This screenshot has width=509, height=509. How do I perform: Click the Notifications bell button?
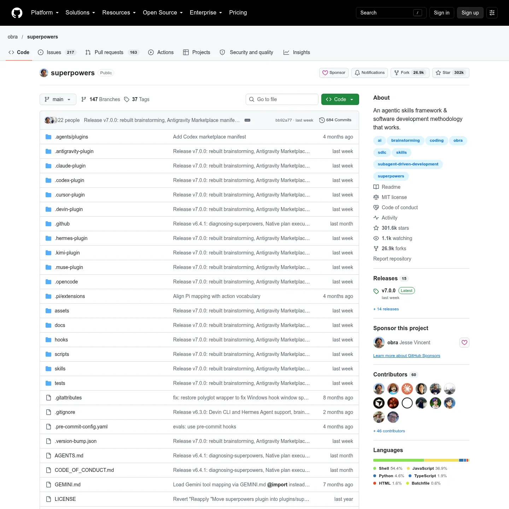click(369, 73)
